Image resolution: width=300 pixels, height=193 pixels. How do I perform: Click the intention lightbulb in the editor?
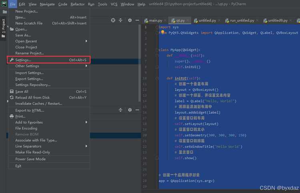pos(163,32)
